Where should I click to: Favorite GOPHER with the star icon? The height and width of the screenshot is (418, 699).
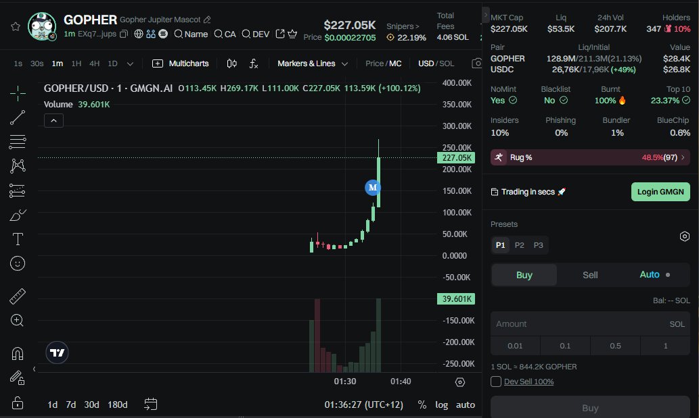click(16, 26)
